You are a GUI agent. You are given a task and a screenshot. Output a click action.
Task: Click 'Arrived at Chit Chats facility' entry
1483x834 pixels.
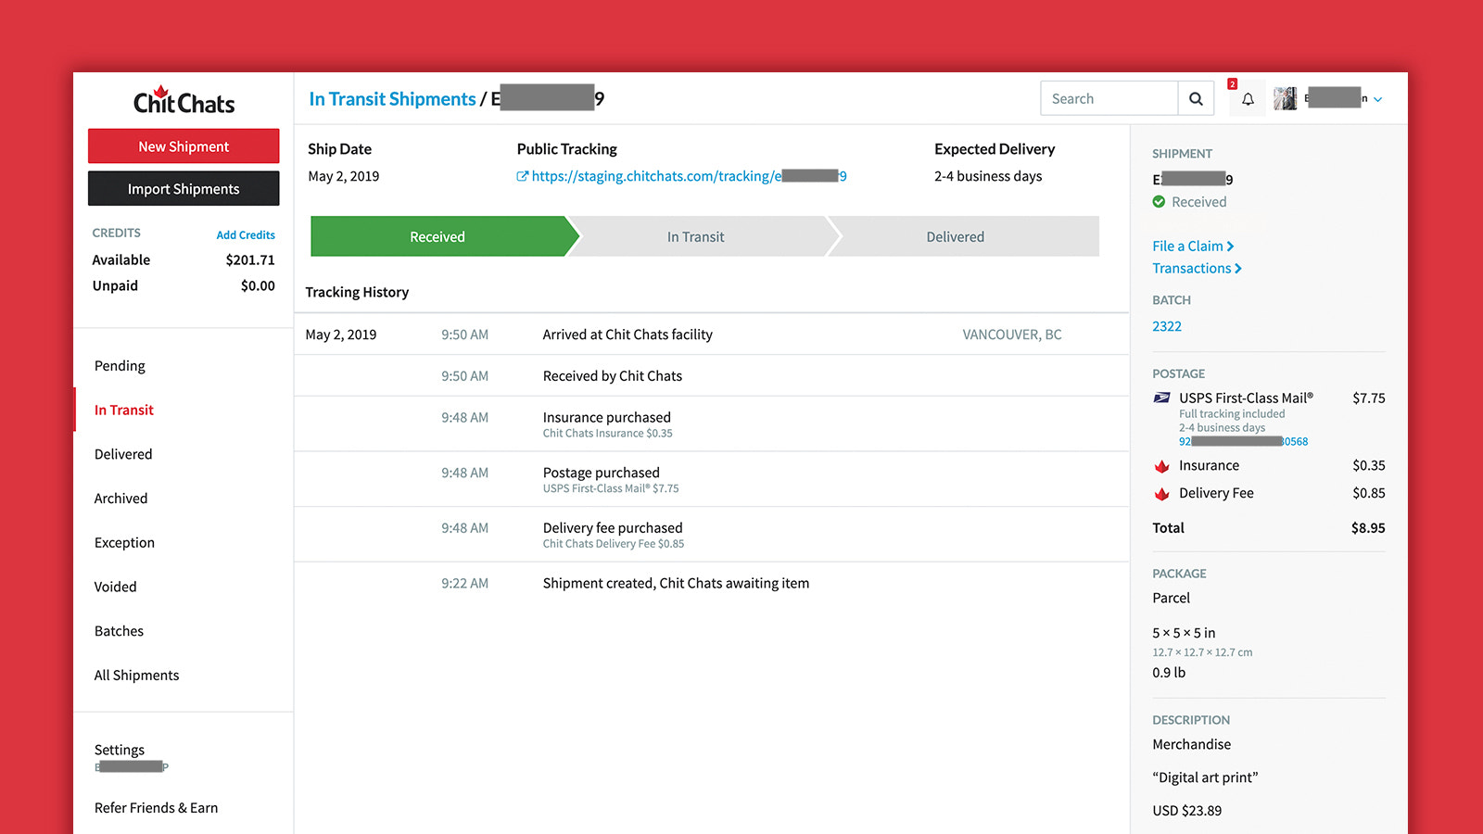(627, 335)
